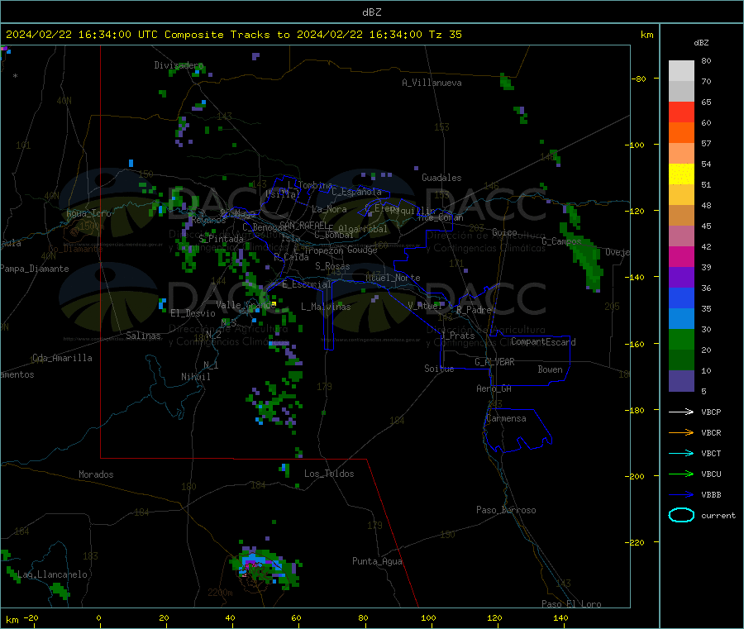Click the timestamp title text at top
Viewport: 744px width, 629px height.
[233, 35]
